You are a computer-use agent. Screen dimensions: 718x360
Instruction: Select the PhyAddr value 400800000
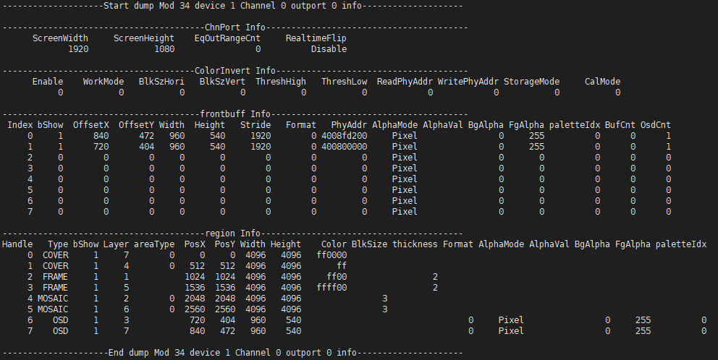tap(345, 147)
